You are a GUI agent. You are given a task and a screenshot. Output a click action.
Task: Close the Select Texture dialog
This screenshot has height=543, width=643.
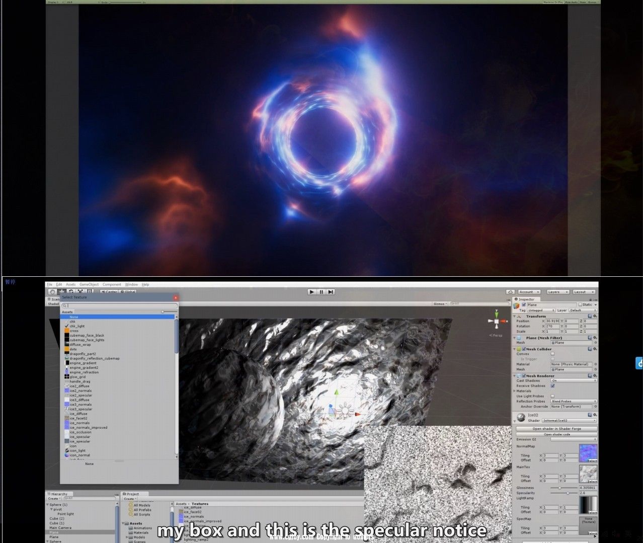click(175, 297)
